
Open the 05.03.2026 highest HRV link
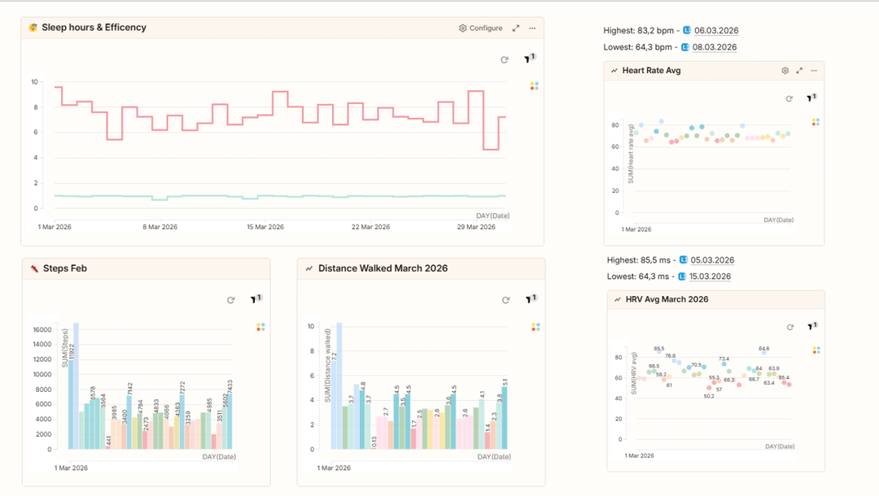pyautogui.click(x=712, y=260)
